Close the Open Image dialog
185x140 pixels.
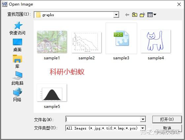(179, 4)
